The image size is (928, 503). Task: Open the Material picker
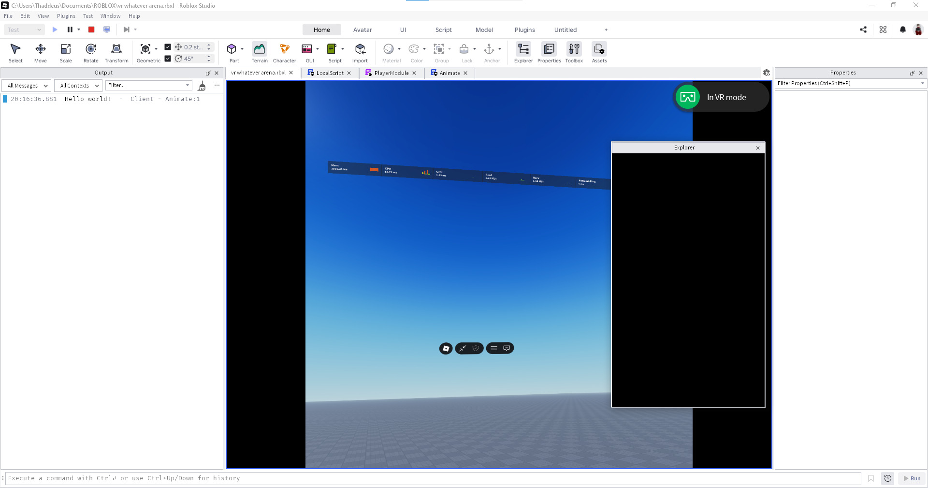[x=389, y=49]
